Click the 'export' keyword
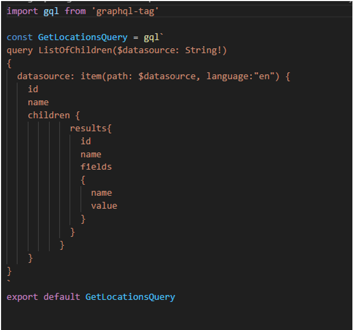354x330 pixels. coord(22,297)
